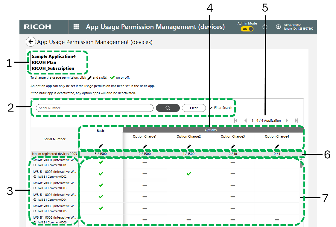Click pencil icon under Option Charge4
Screen dimensions: 336x227
(x=277, y=146)
